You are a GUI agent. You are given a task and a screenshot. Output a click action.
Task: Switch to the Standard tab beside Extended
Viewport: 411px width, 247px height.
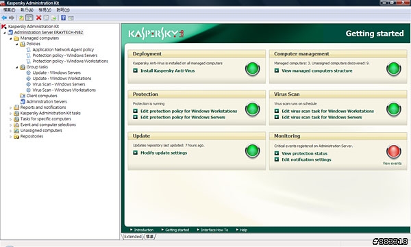149,237
